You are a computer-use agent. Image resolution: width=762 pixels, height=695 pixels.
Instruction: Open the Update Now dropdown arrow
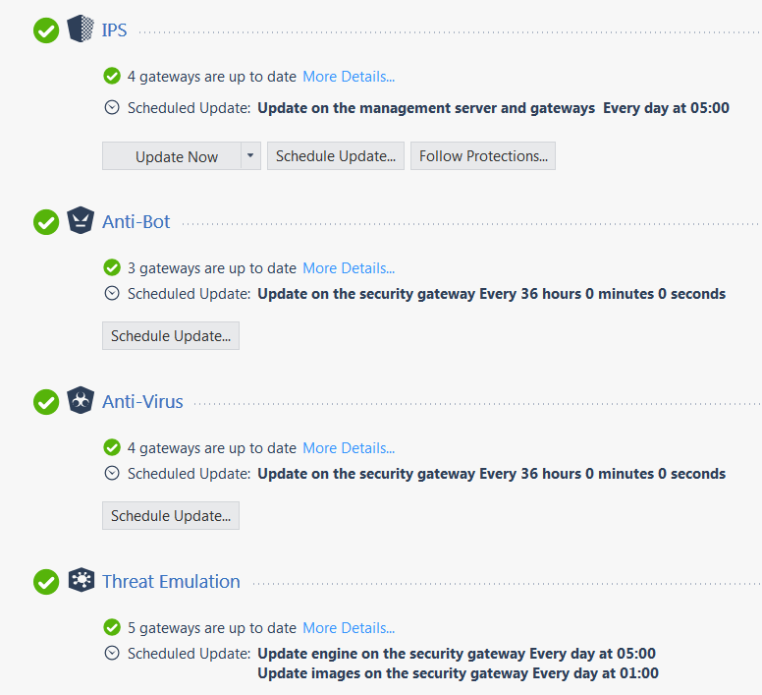point(250,156)
